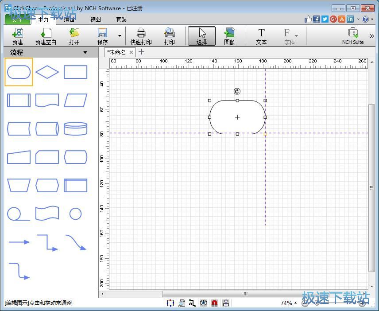Toggle the magnet snap icon in status bar

pyautogui.click(x=214, y=303)
